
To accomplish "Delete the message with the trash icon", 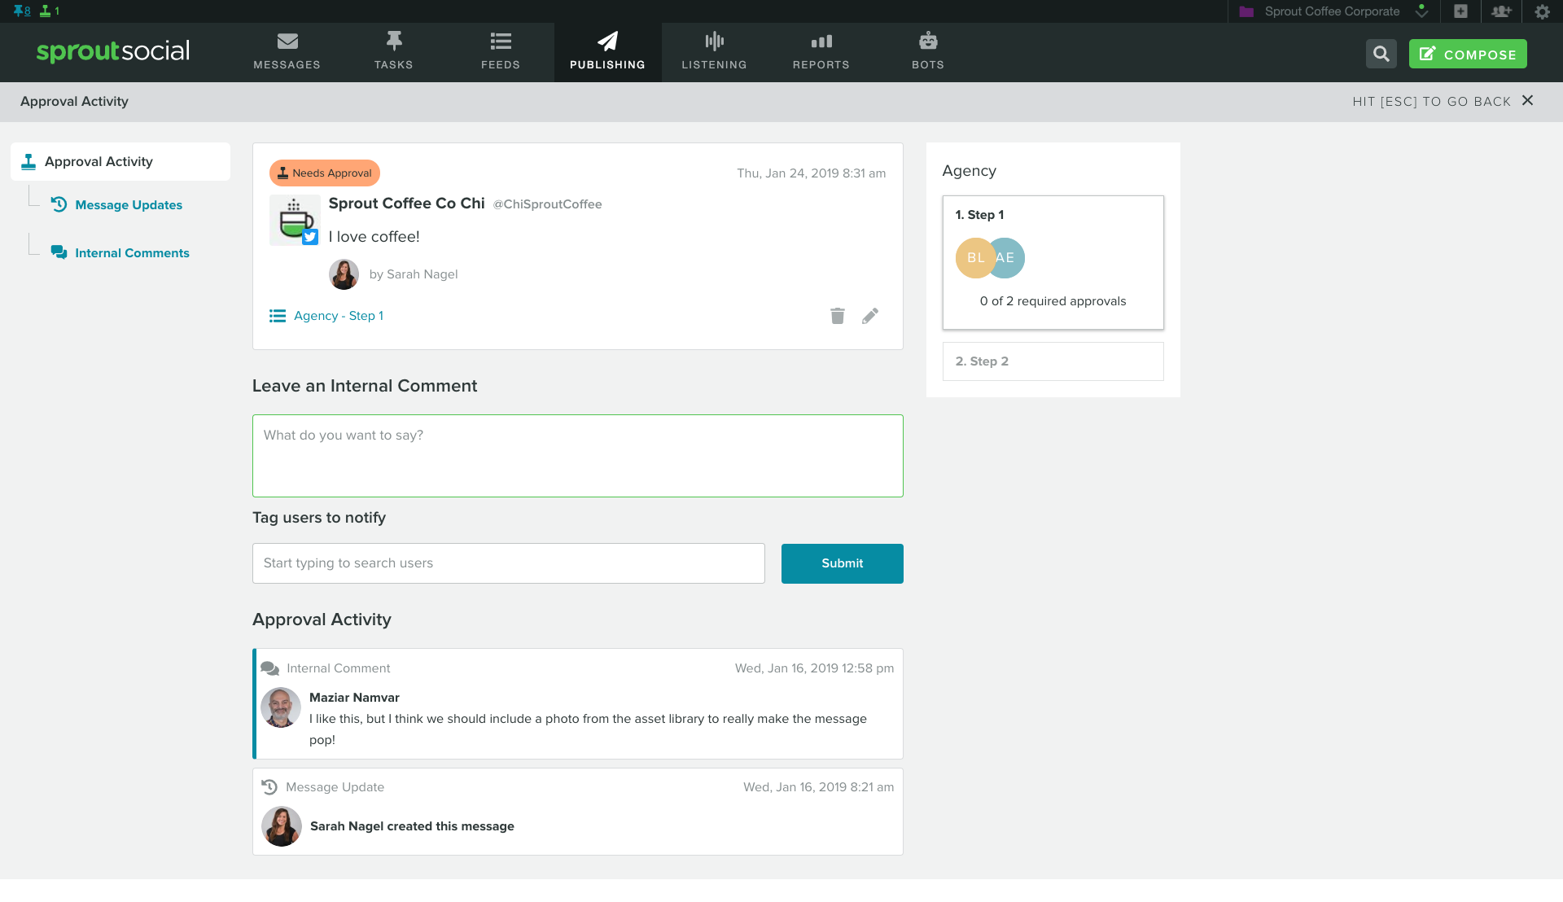I will [x=838, y=316].
